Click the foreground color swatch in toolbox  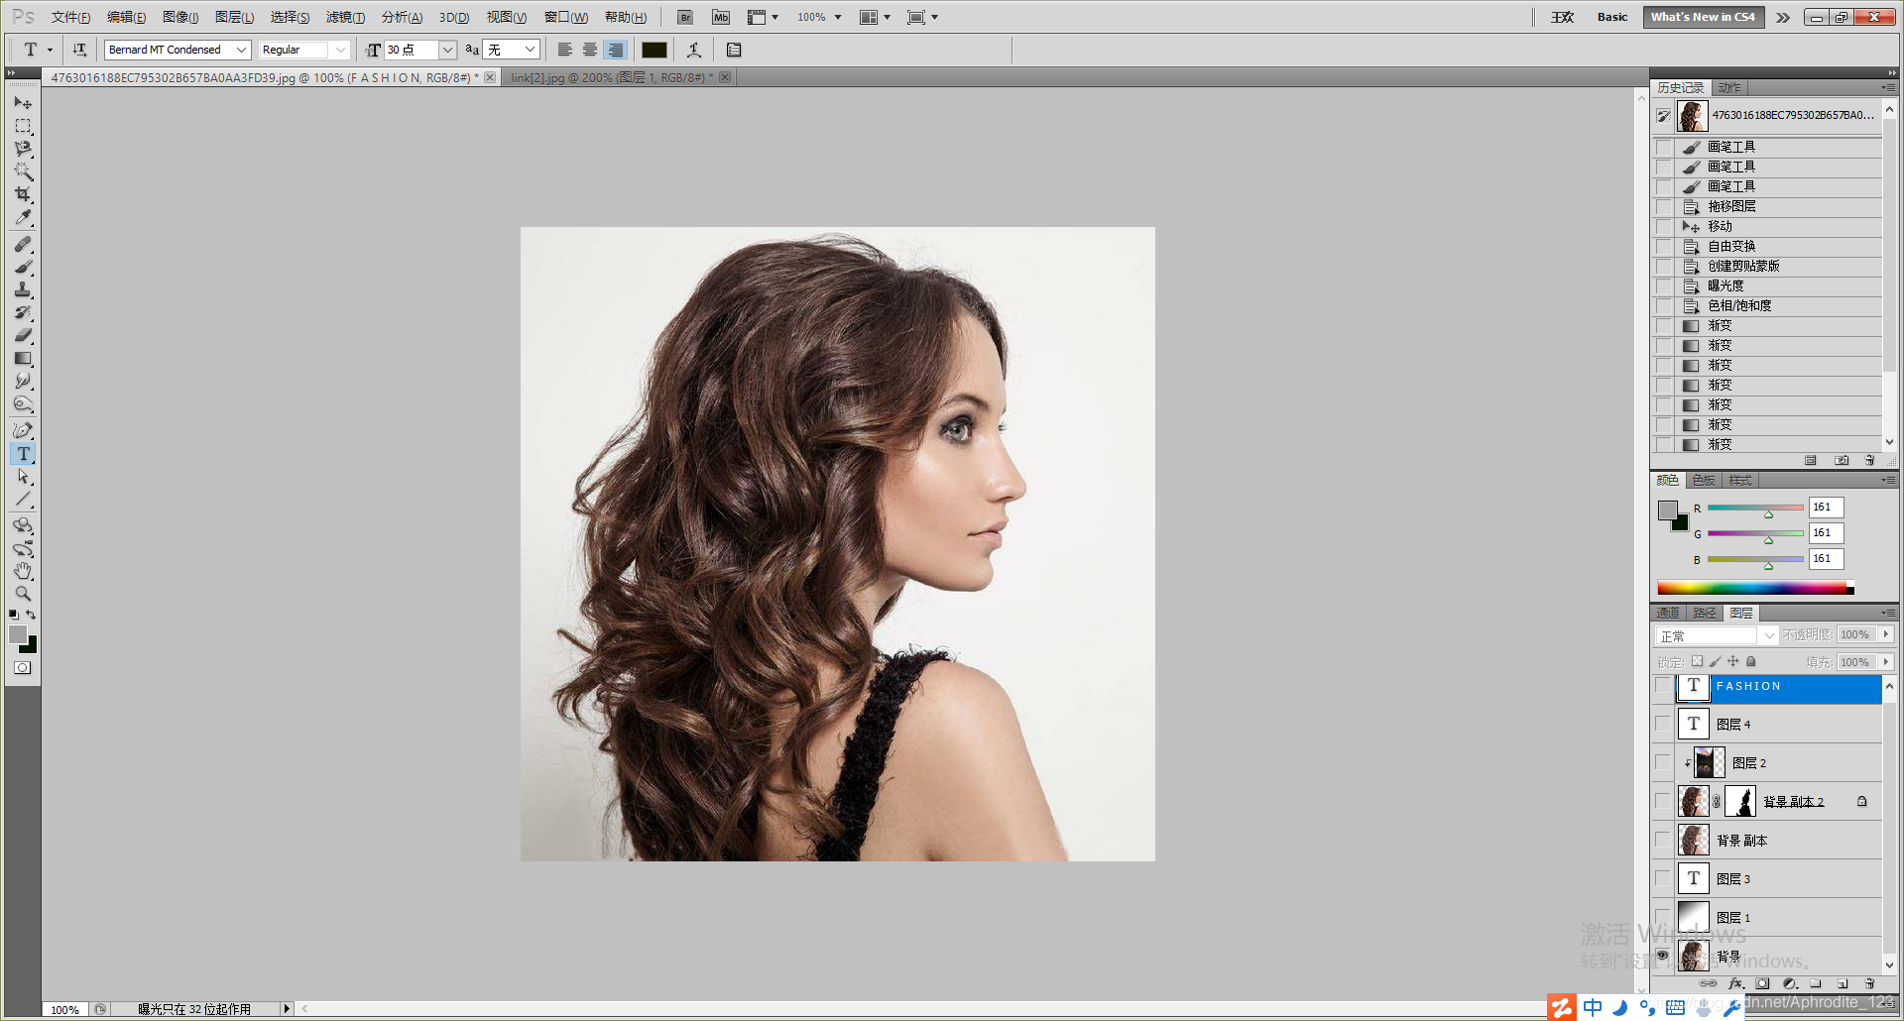(17, 634)
